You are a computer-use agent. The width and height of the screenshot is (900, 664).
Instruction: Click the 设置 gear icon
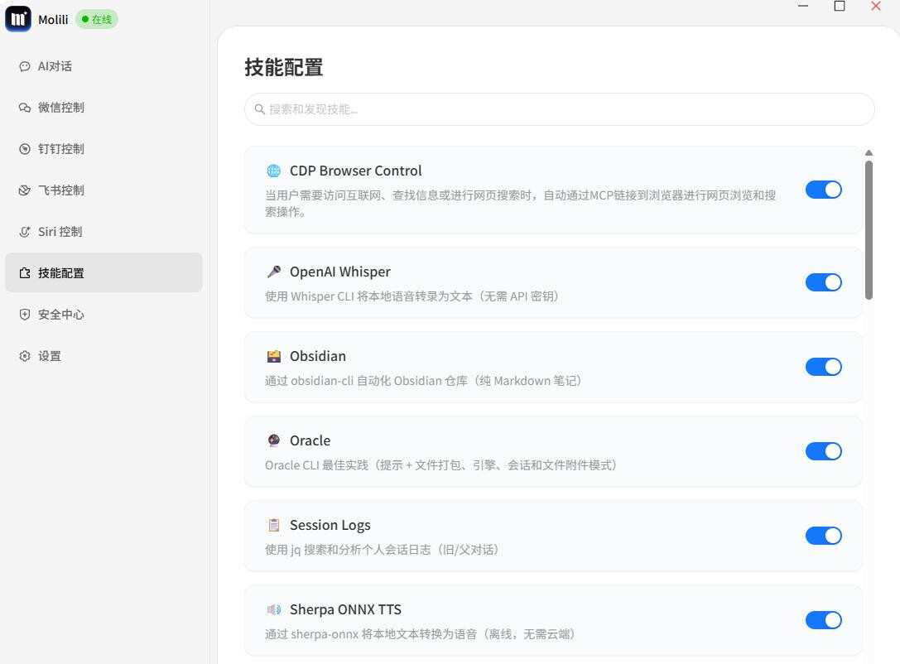(x=25, y=356)
